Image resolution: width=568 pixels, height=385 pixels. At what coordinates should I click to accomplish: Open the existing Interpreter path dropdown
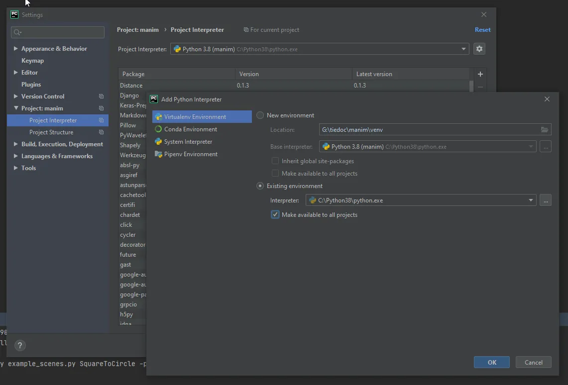point(531,200)
